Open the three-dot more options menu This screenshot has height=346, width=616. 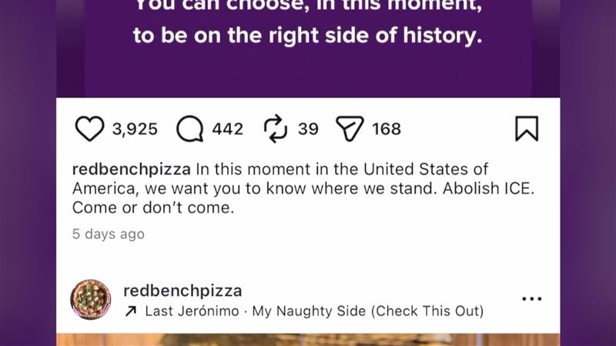pos(532,299)
